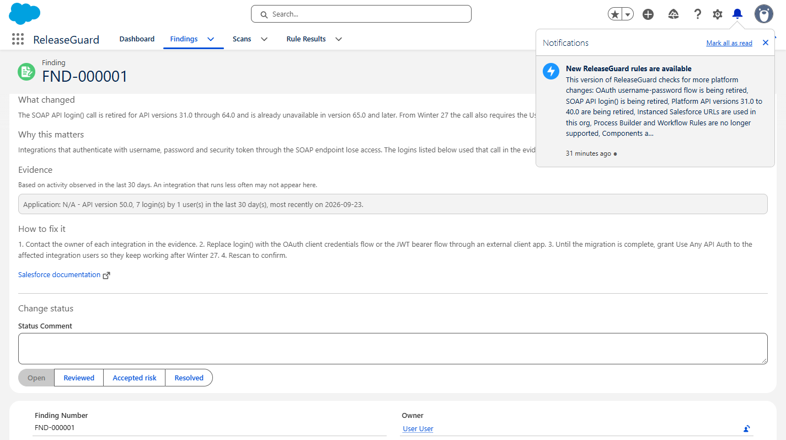Image resolution: width=786 pixels, height=440 pixels.
Task: Open the Trailhead guidance icon
Action: [673, 14]
